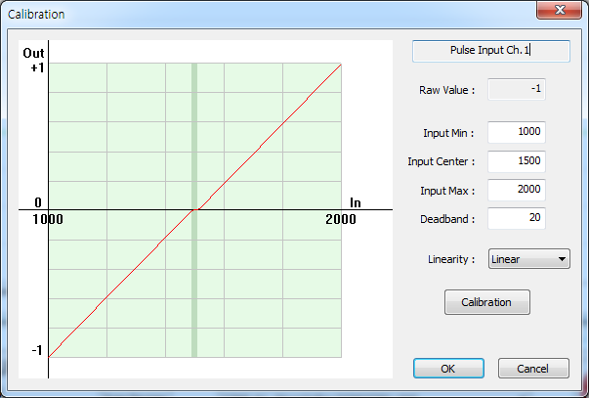Image resolution: width=589 pixels, height=398 pixels.
Task: Click the "Linearity :" label
Action: pos(451,259)
